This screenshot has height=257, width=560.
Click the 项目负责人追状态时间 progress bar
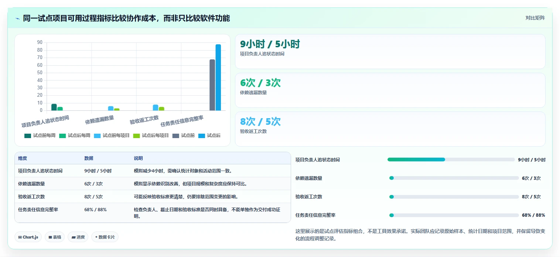pos(451,160)
